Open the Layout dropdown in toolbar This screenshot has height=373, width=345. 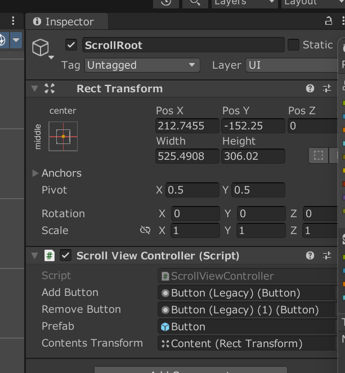pos(313,3)
